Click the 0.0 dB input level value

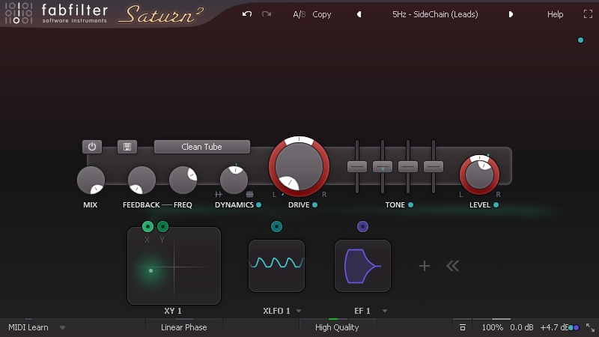[x=521, y=327]
